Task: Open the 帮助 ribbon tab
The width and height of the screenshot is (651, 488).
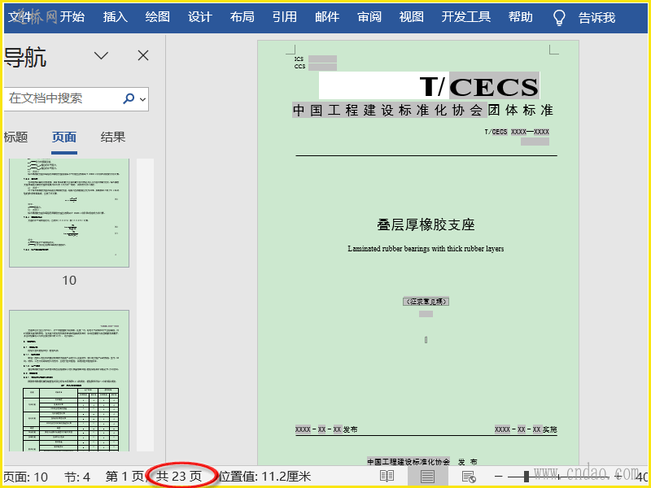Action: tap(520, 16)
